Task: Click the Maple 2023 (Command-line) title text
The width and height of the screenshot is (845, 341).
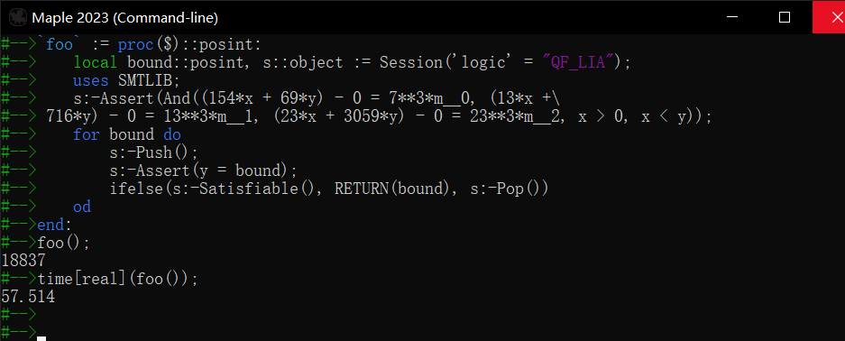Action: click(125, 18)
